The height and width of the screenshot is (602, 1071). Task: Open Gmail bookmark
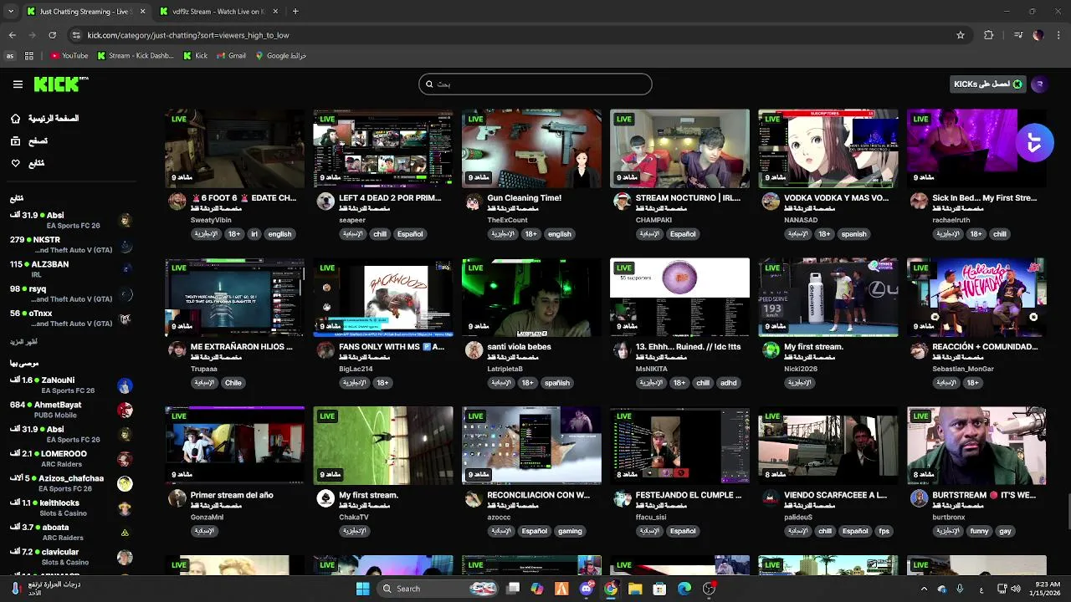231,56
